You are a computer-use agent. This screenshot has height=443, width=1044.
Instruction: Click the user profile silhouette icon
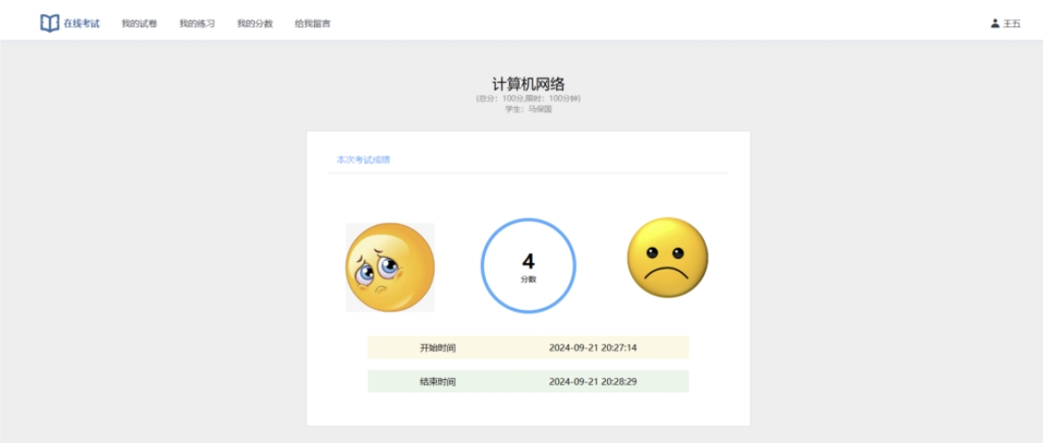click(x=995, y=23)
